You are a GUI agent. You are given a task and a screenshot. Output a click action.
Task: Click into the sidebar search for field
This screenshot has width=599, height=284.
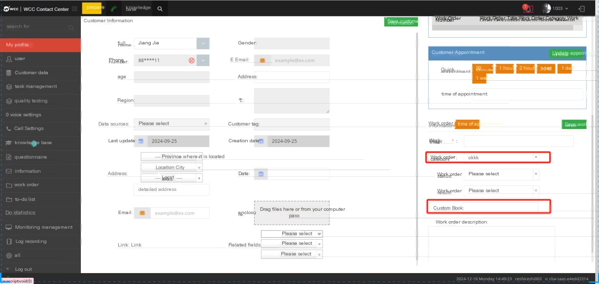(x=35, y=27)
